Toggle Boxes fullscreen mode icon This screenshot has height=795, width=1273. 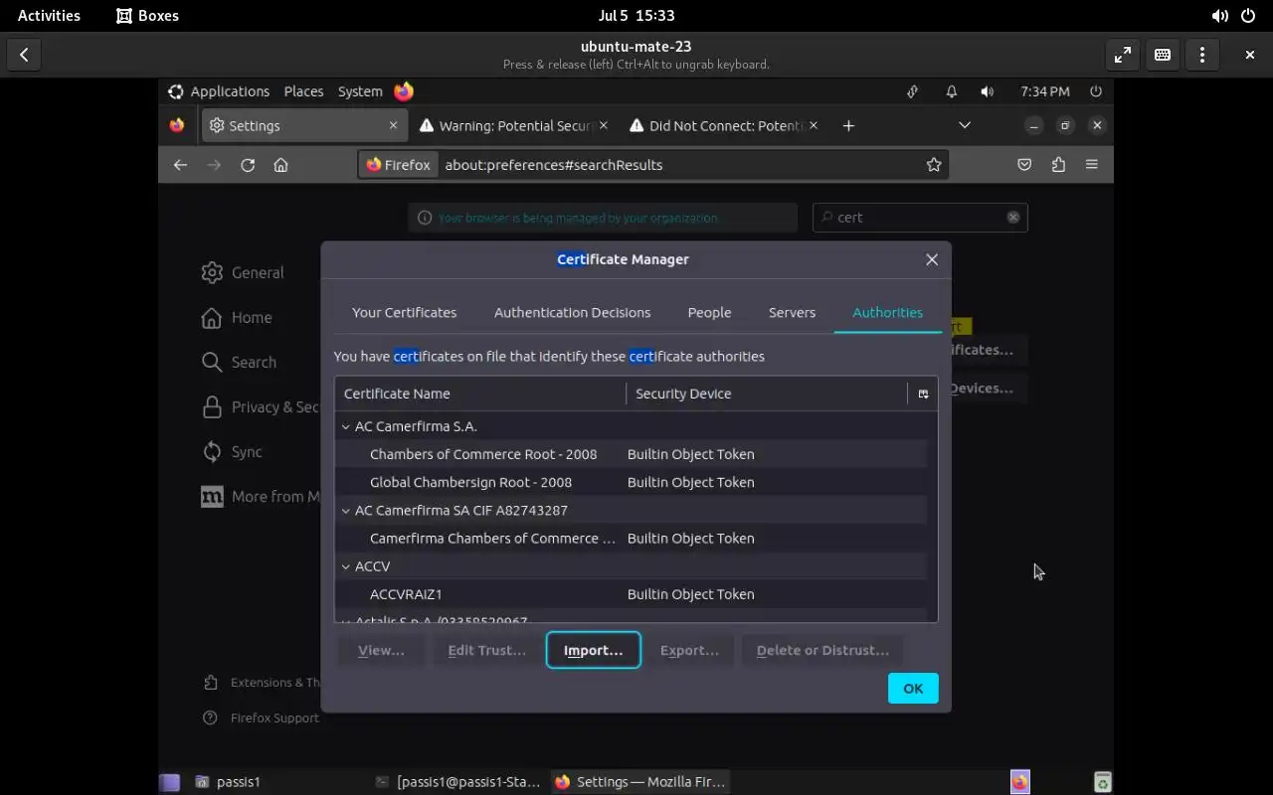point(1123,55)
